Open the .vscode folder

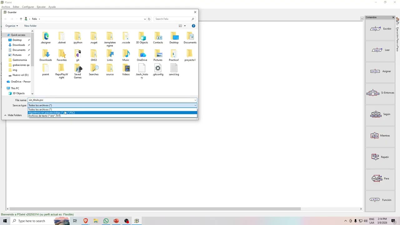126,38
